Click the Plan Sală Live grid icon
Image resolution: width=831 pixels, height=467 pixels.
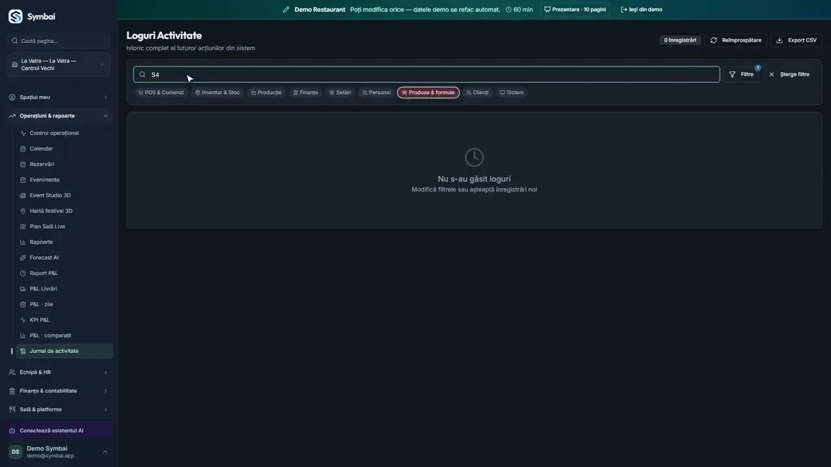click(23, 226)
